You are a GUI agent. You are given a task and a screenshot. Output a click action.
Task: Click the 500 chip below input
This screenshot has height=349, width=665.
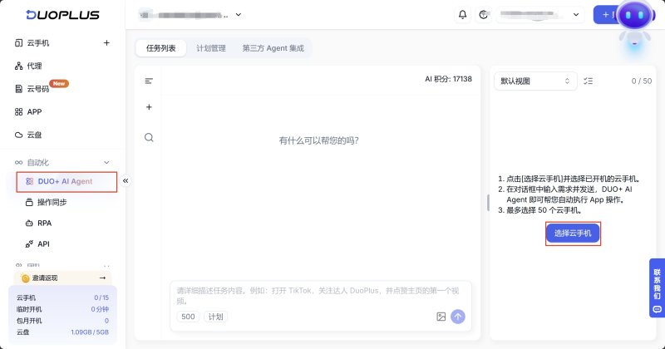click(188, 317)
